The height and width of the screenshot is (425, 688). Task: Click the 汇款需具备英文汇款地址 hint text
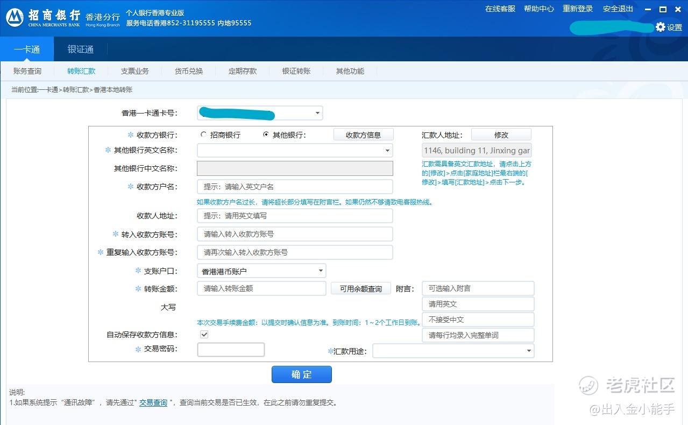477,173
